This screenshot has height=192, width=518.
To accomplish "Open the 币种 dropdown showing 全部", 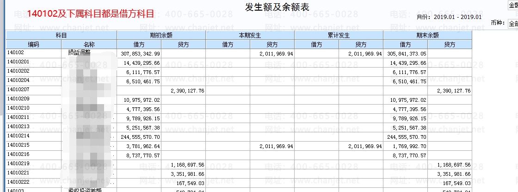I will pyautogui.click(x=513, y=24).
